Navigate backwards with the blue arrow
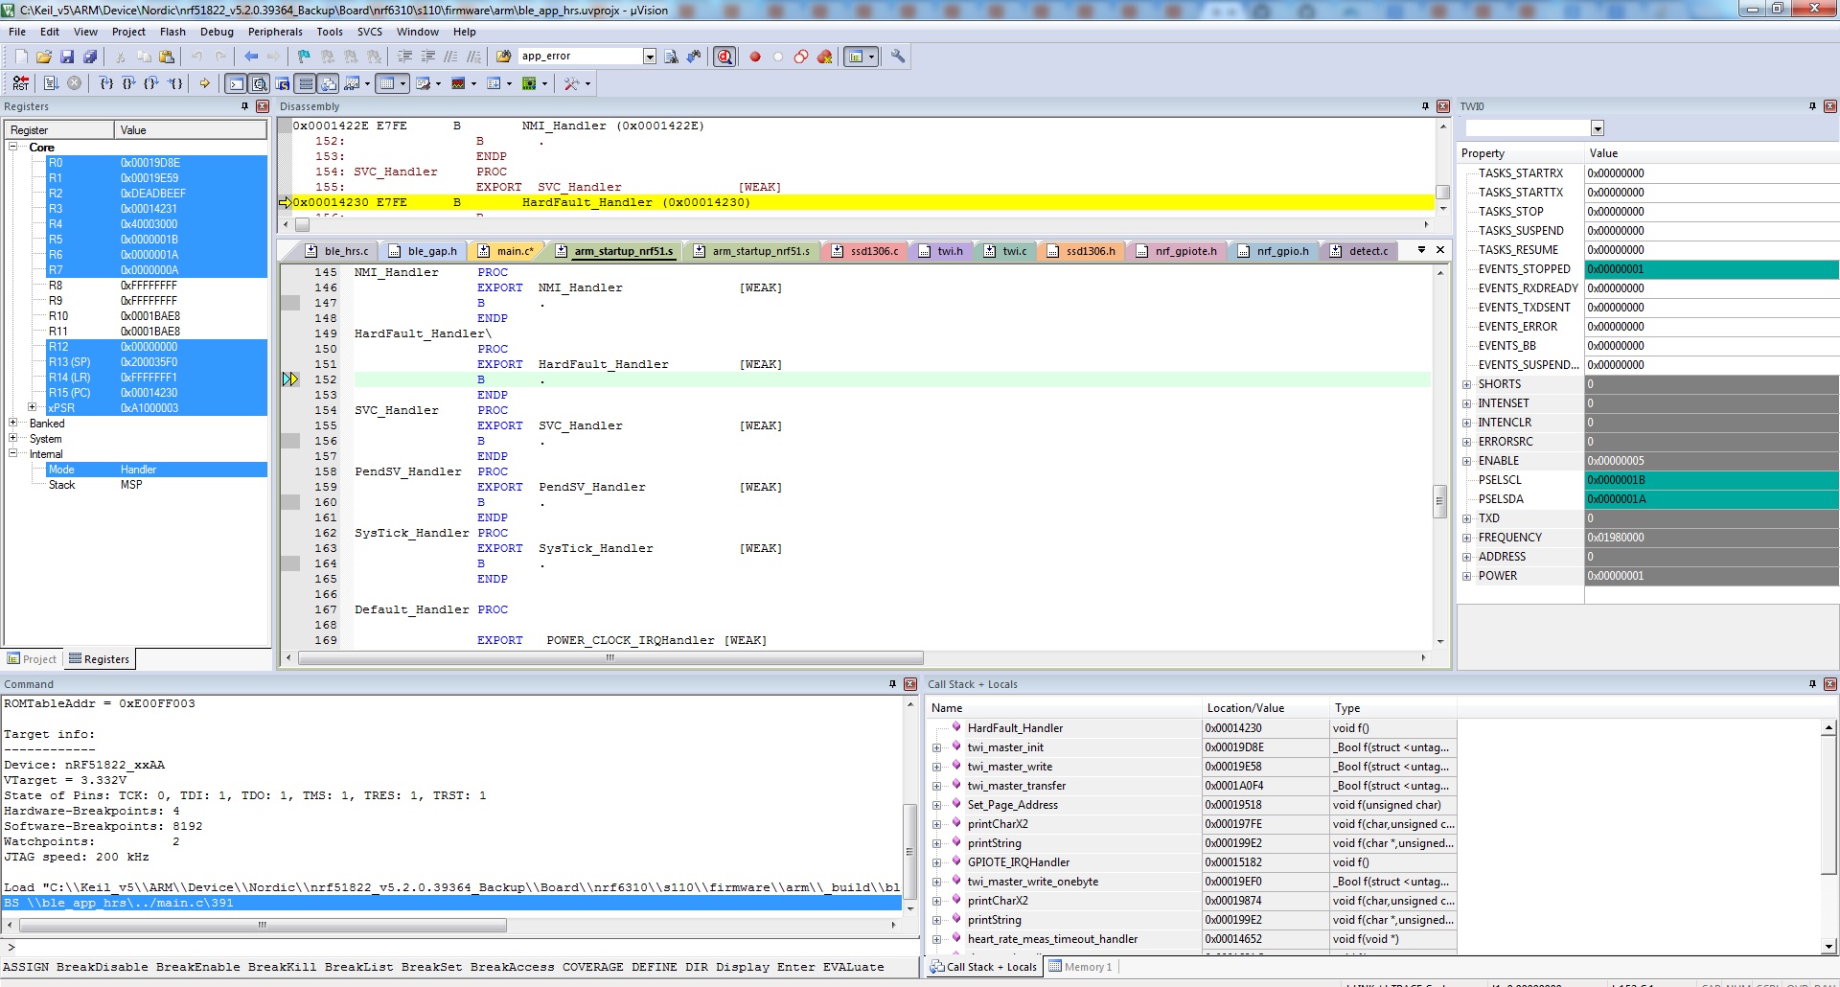Viewport: 1840px width, 987px height. 251,57
